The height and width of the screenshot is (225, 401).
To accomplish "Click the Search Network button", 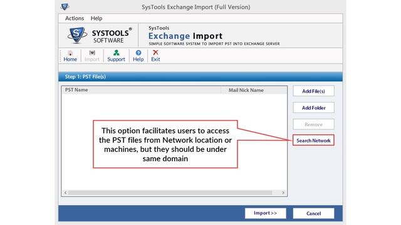I will pyautogui.click(x=313, y=140).
